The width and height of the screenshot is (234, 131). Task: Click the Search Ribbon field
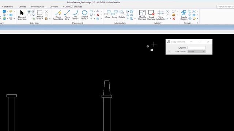(225, 7)
